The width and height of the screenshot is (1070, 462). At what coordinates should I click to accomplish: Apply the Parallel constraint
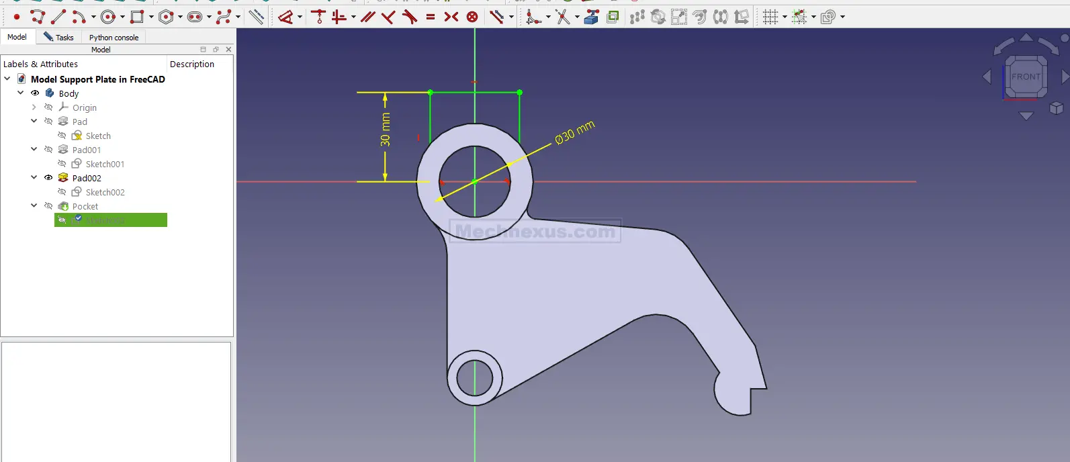367,17
